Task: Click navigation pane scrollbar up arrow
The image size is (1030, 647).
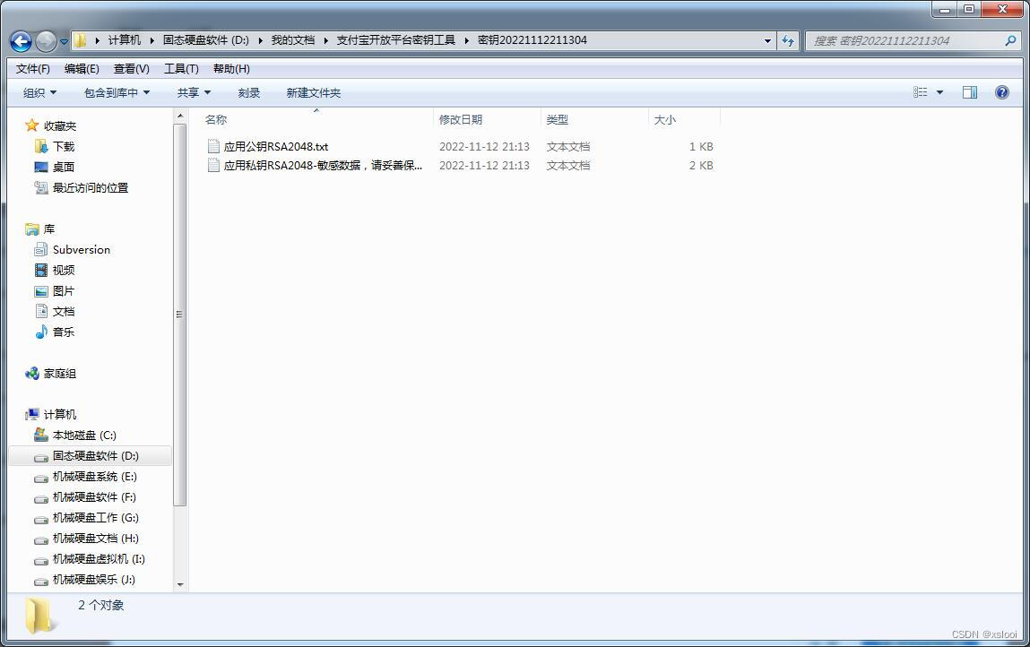Action: [x=180, y=116]
